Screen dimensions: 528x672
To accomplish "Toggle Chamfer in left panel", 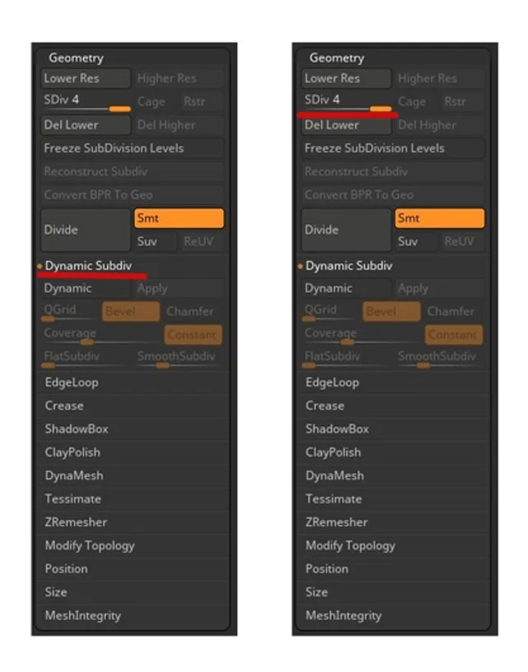I will [192, 312].
